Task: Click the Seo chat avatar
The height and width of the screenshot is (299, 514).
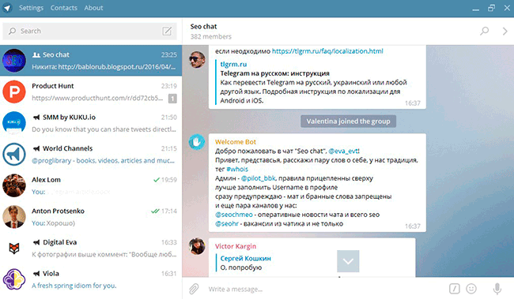Action: pyautogui.click(x=14, y=61)
